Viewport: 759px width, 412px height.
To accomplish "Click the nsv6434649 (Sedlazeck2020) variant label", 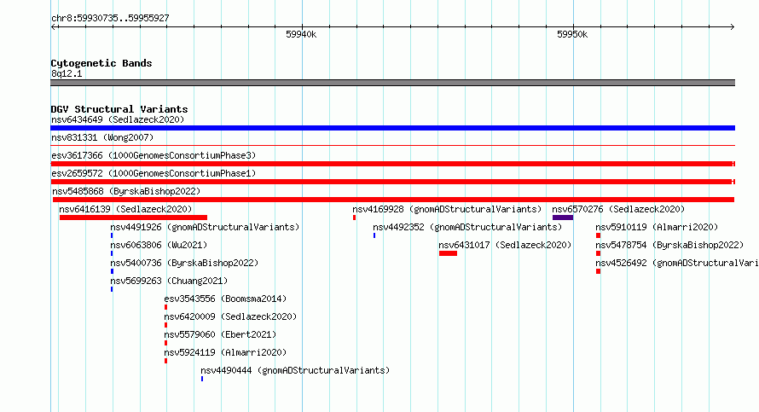I will click(118, 119).
